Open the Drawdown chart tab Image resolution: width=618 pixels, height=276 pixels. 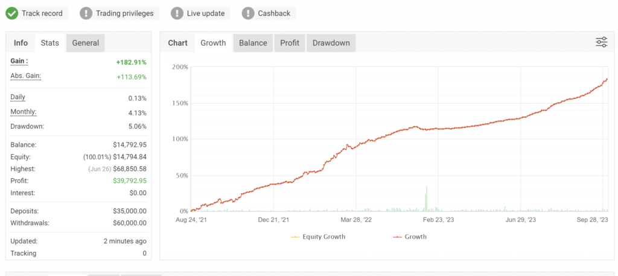click(x=331, y=43)
